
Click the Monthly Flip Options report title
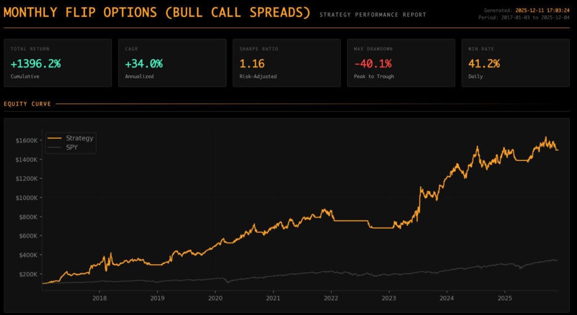(x=157, y=12)
